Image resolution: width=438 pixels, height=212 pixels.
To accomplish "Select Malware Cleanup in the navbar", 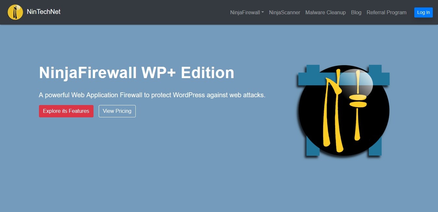I will coord(326,12).
